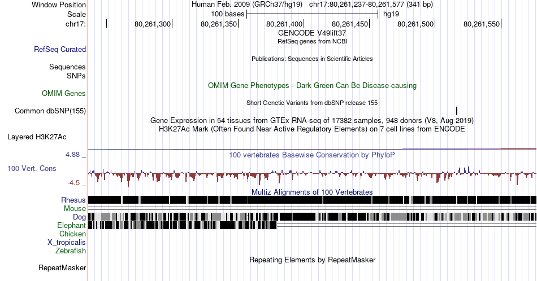Select Multiz Alignments of 100 Vertebrates title
The height and width of the screenshot is (281, 537).
tap(312, 192)
